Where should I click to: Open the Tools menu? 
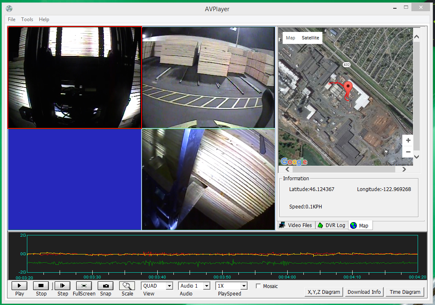pyautogui.click(x=27, y=19)
